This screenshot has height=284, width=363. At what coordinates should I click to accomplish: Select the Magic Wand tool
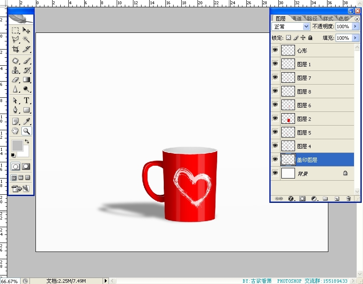pos(27,39)
